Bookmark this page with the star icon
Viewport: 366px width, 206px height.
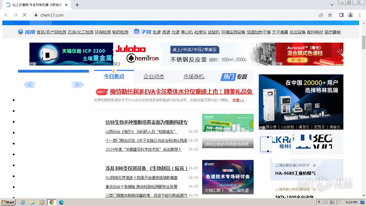click(330, 15)
